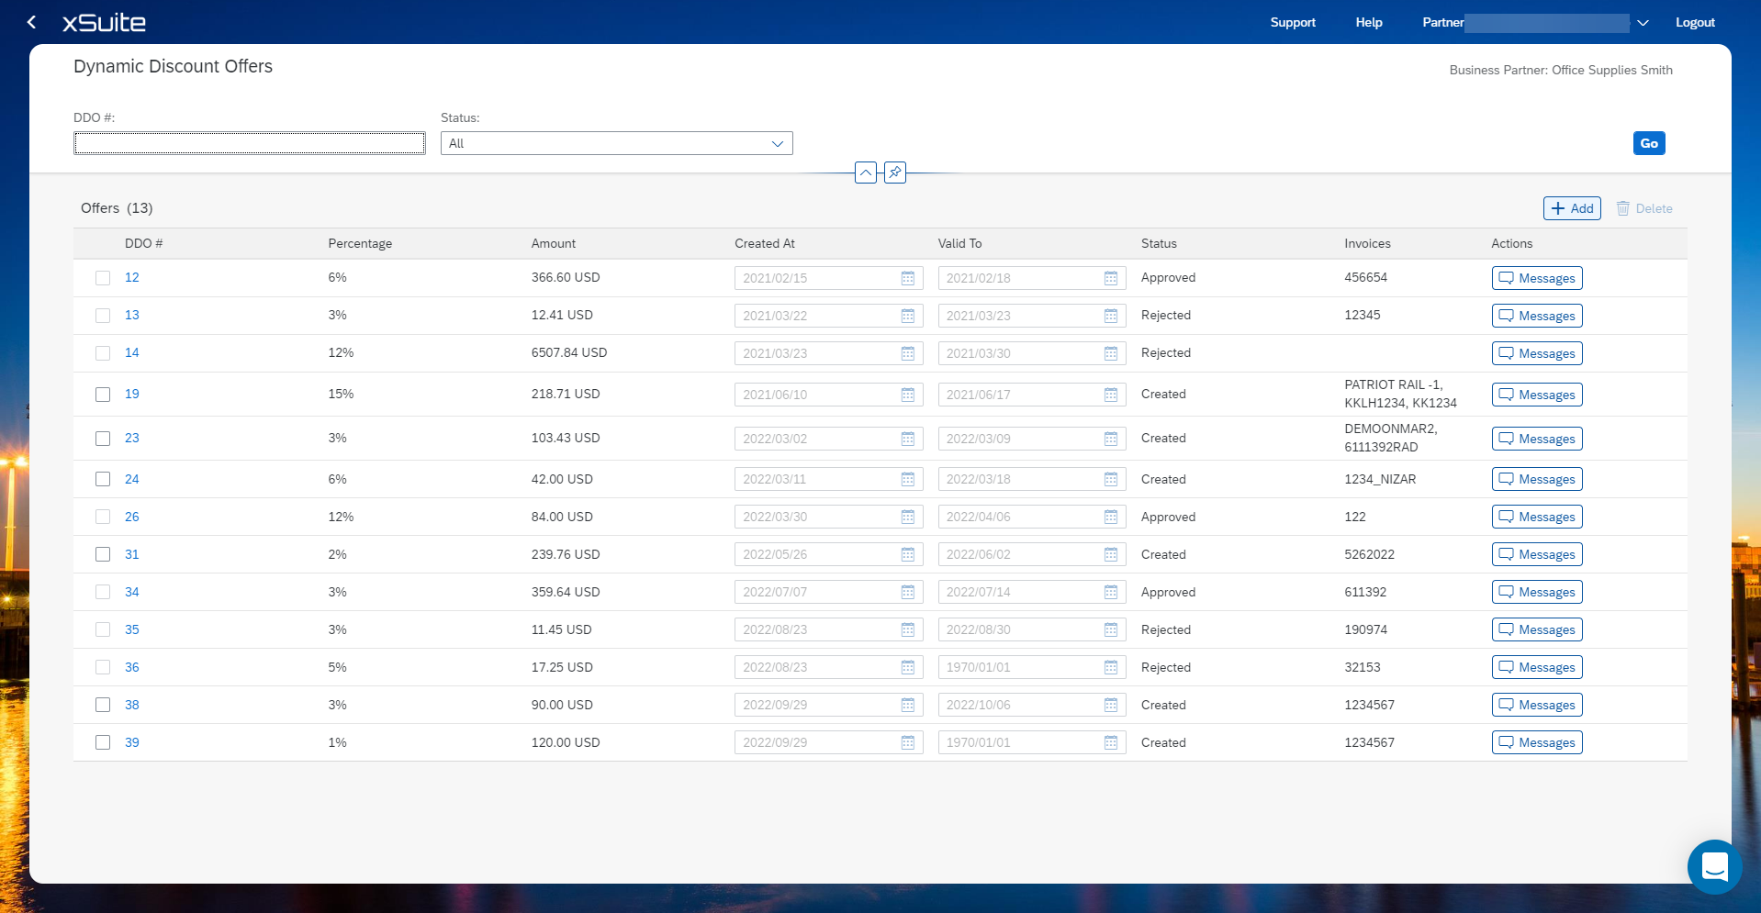
Task: Check the row checkbox for DDO 23
Action: coord(103,439)
